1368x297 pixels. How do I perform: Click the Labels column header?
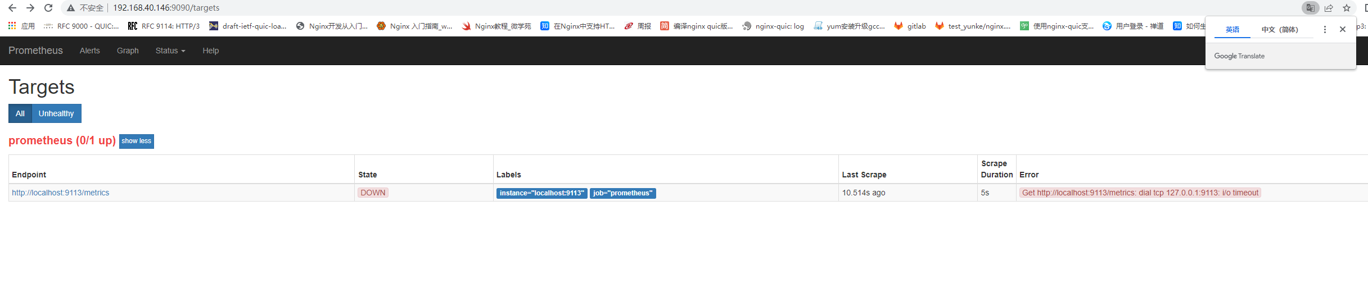click(x=509, y=175)
